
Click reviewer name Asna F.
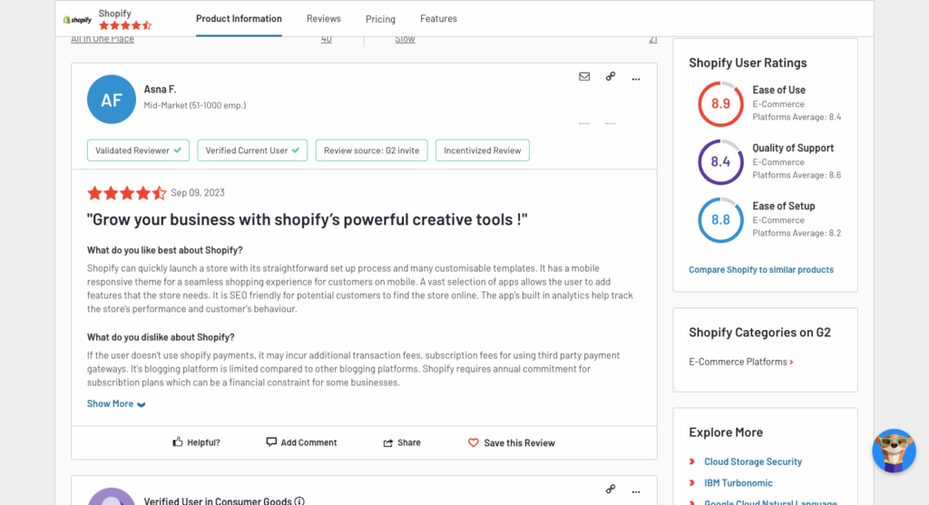pos(160,90)
